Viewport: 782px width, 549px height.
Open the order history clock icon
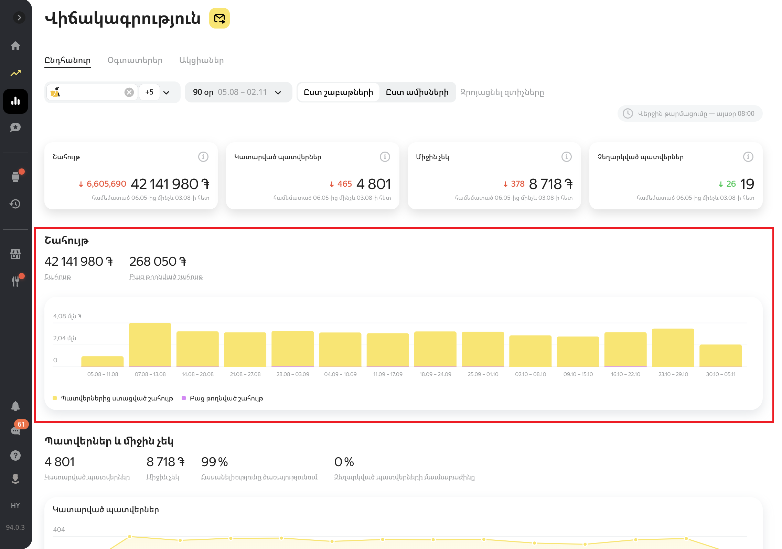[15, 204]
